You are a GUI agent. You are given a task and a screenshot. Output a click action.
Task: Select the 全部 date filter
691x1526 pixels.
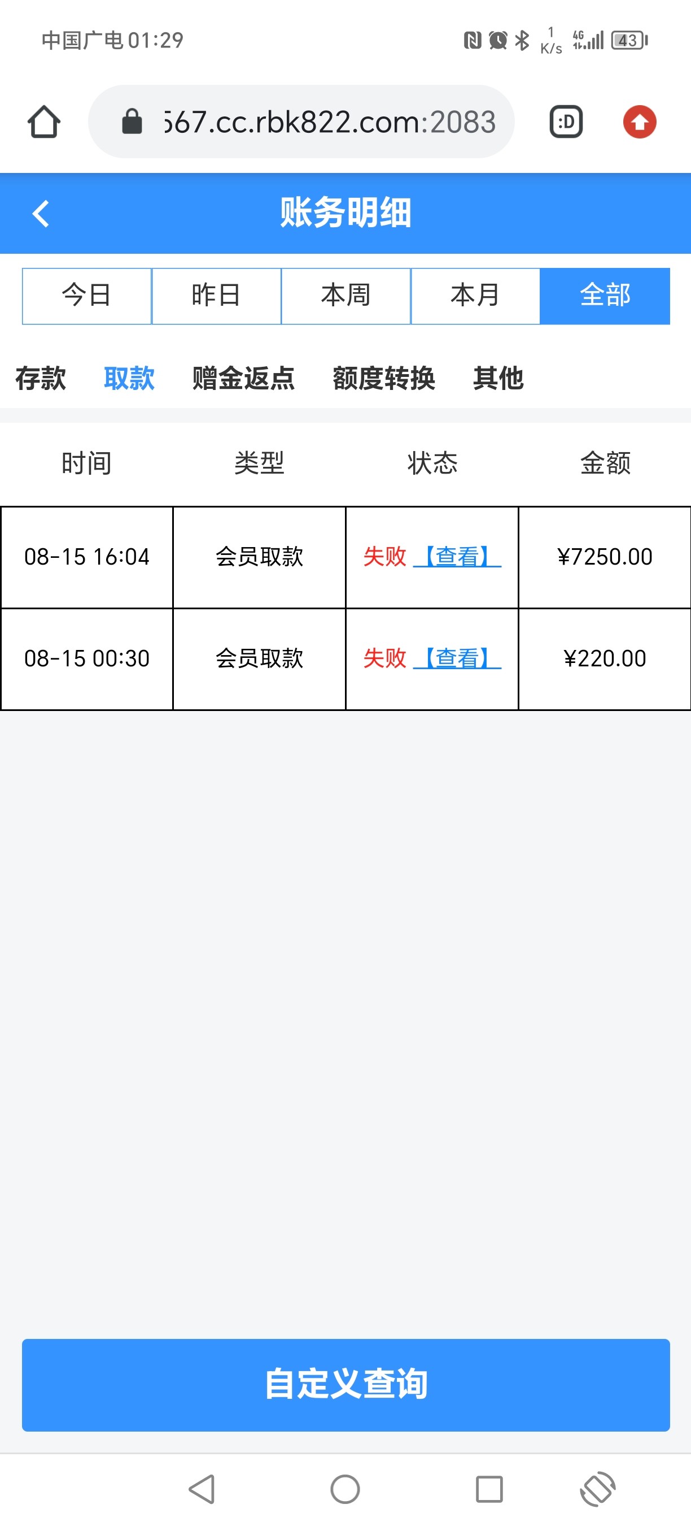click(605, 296)
